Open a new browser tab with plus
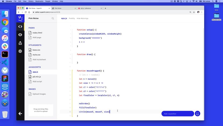The width and height of the screenshot is (223, 126). click(105, 8)
